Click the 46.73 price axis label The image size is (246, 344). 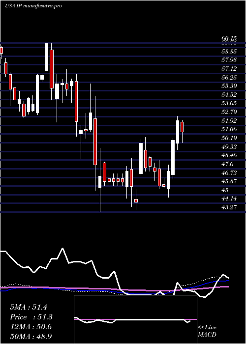[x=229, y=172]
